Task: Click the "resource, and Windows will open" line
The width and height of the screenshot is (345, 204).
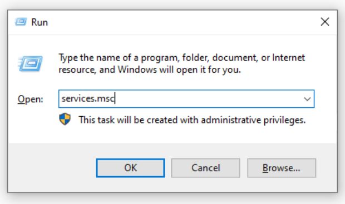Action: pyautogui.click(x=150, y=69)
